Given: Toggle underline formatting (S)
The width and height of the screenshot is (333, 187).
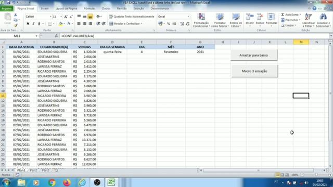Looking at the screenshot, I should [39, 23].
